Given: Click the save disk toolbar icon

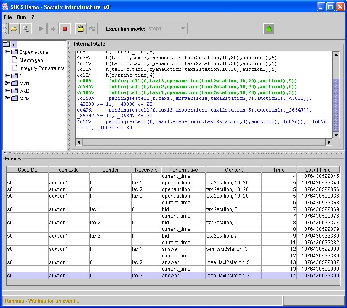Looking at the screenshot, I should tap(25, 29).
